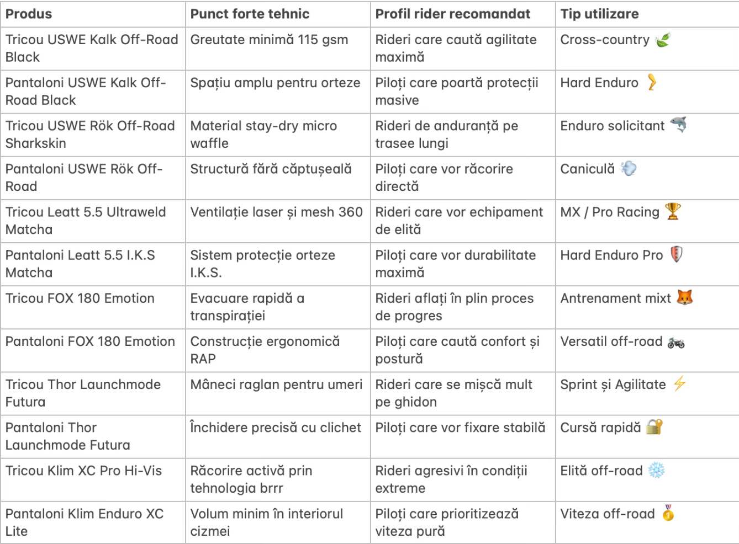Click the trophy emoji beside MX / Pro Racing
Image resolution: width=739 pixels, height=544 pixels.
pyautogui.click(x=673, y=211)
